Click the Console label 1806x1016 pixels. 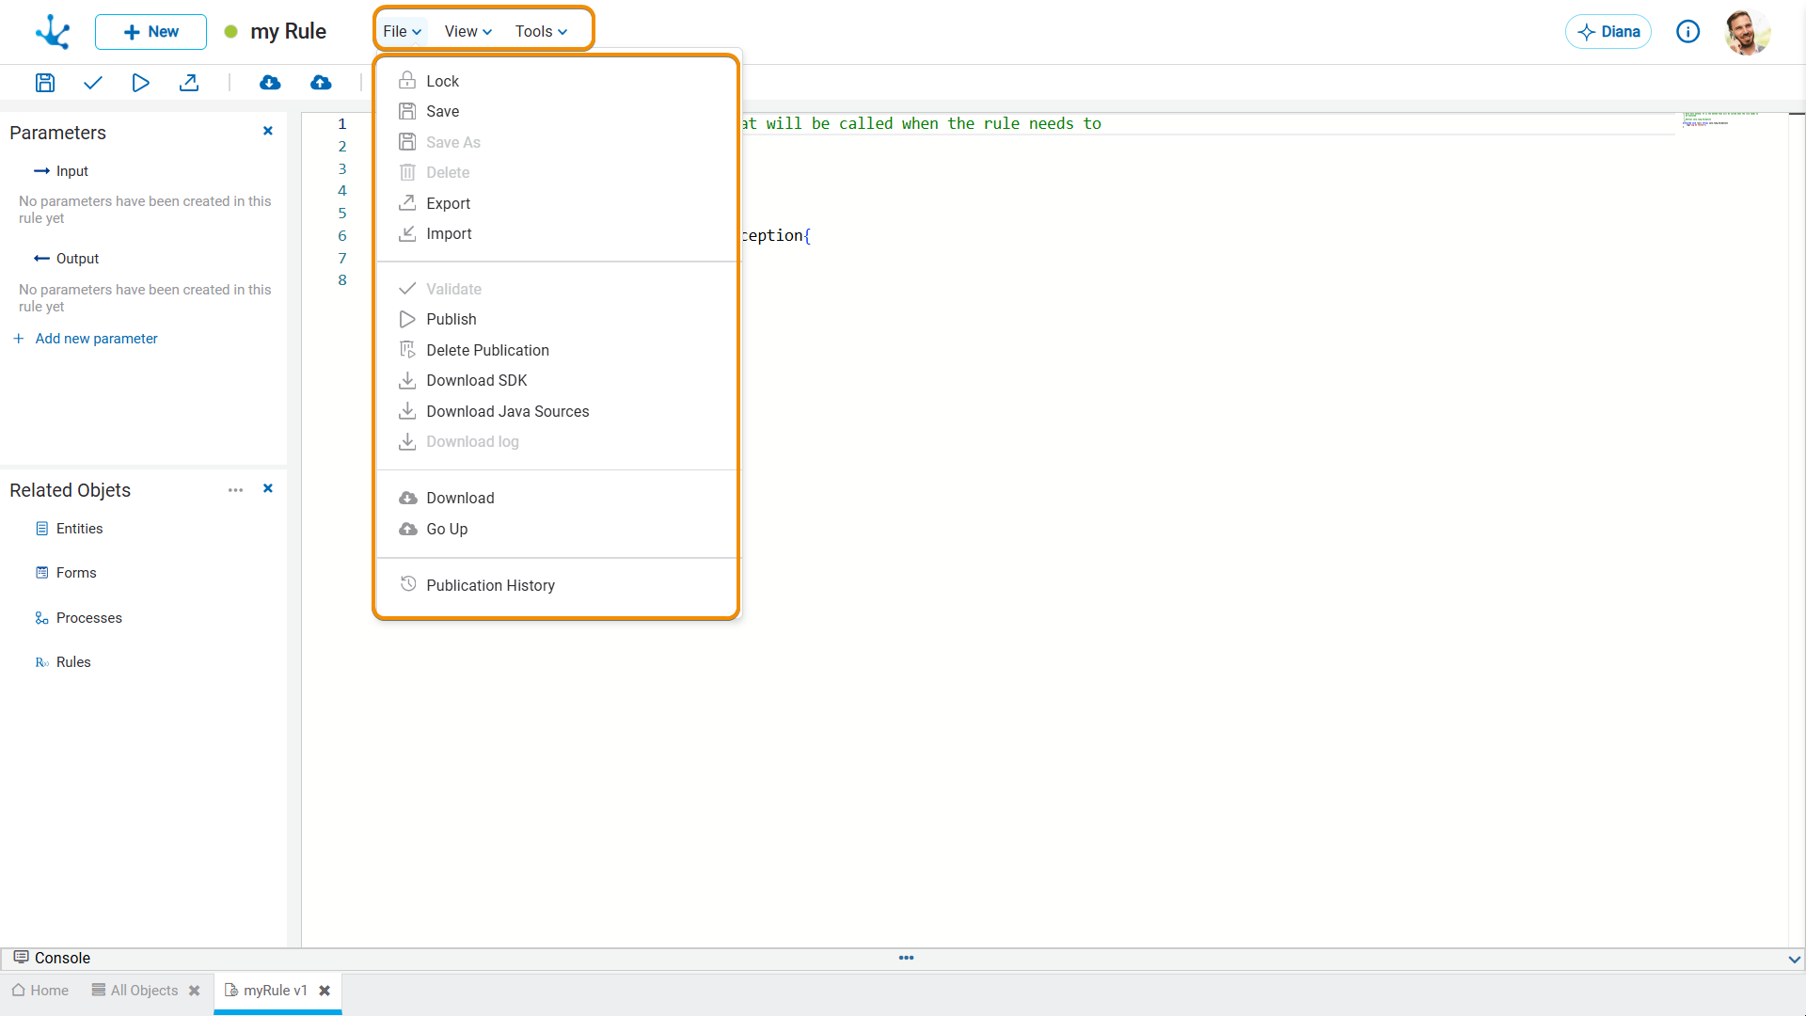[x=62, y=958]
